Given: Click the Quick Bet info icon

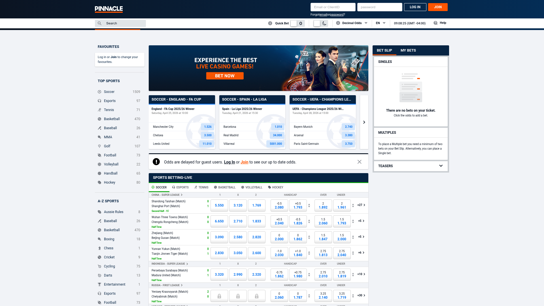Looking at the screenshot, I should pos(270,23).
